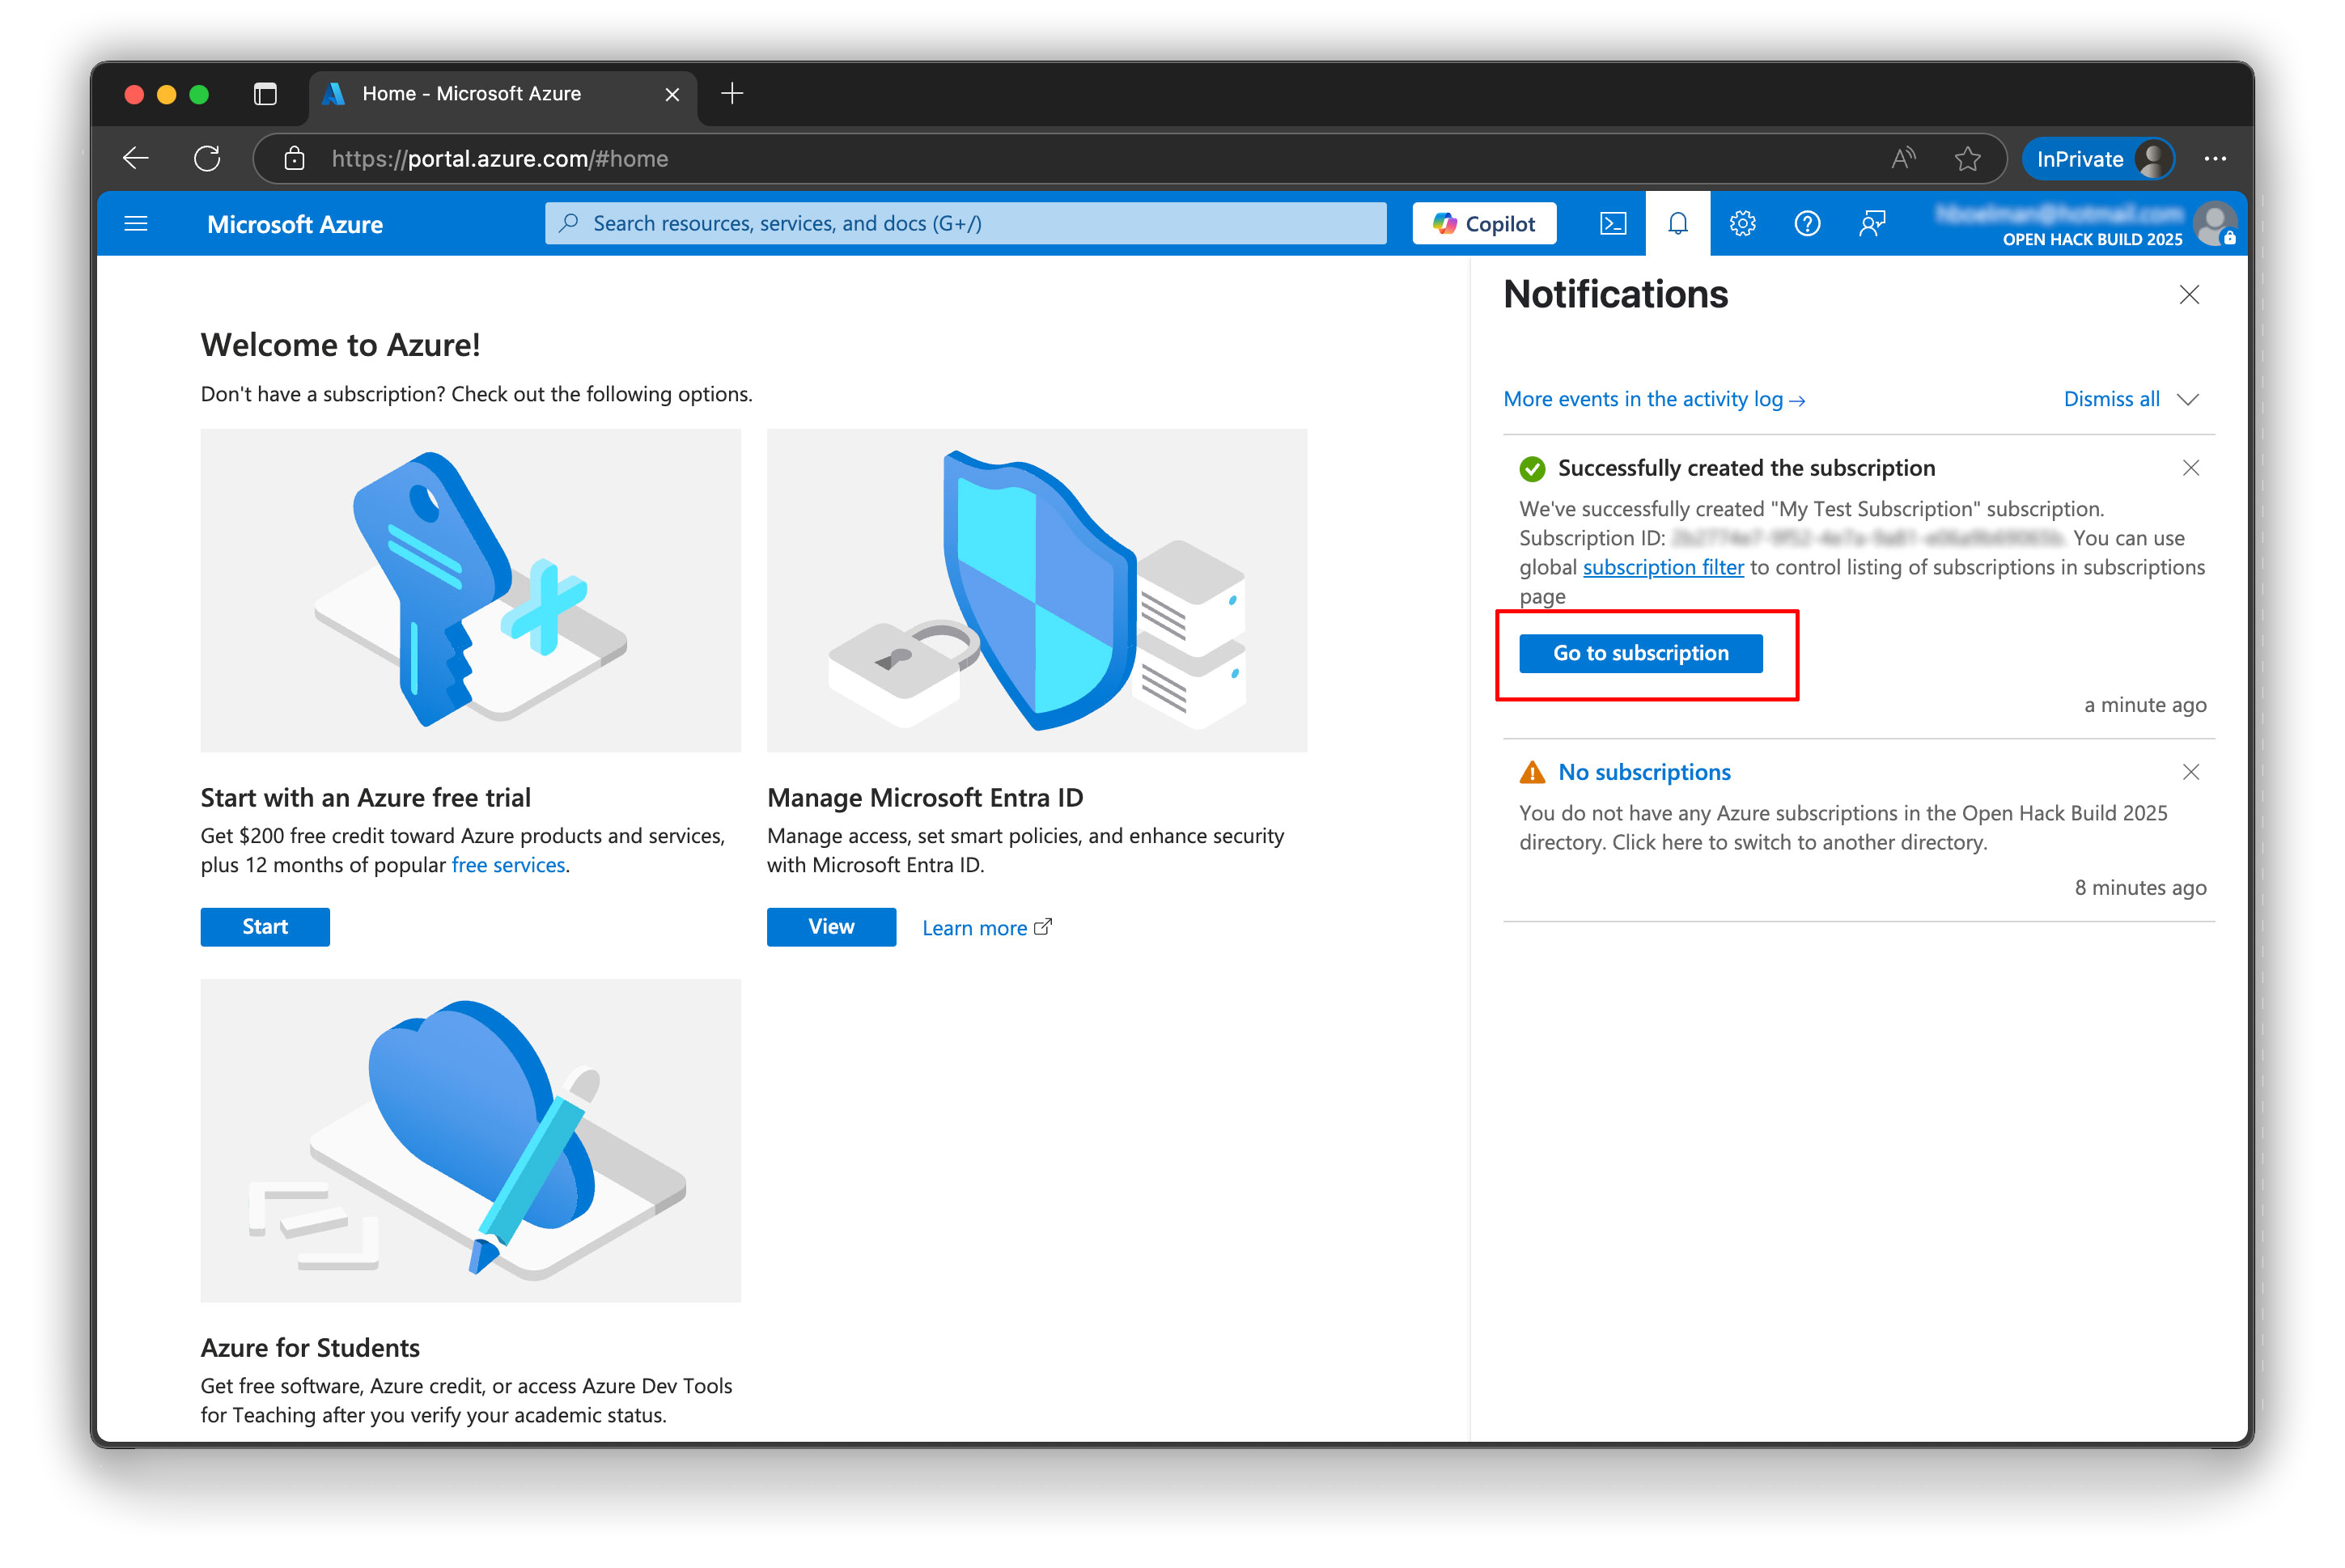Open a new browser tab
Image resolution: width=2345 pixels, height=1568 pixels.
point(732,94)
